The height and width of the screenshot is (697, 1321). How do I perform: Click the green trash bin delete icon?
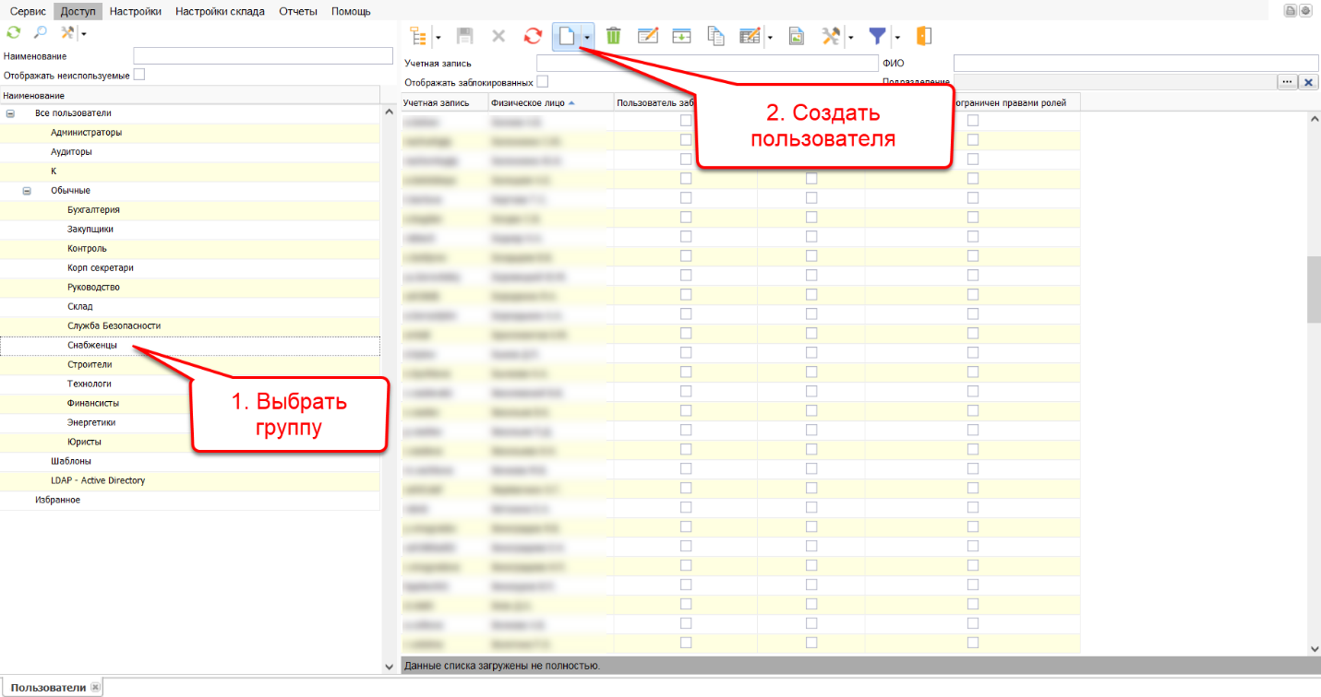pos(613,36)
